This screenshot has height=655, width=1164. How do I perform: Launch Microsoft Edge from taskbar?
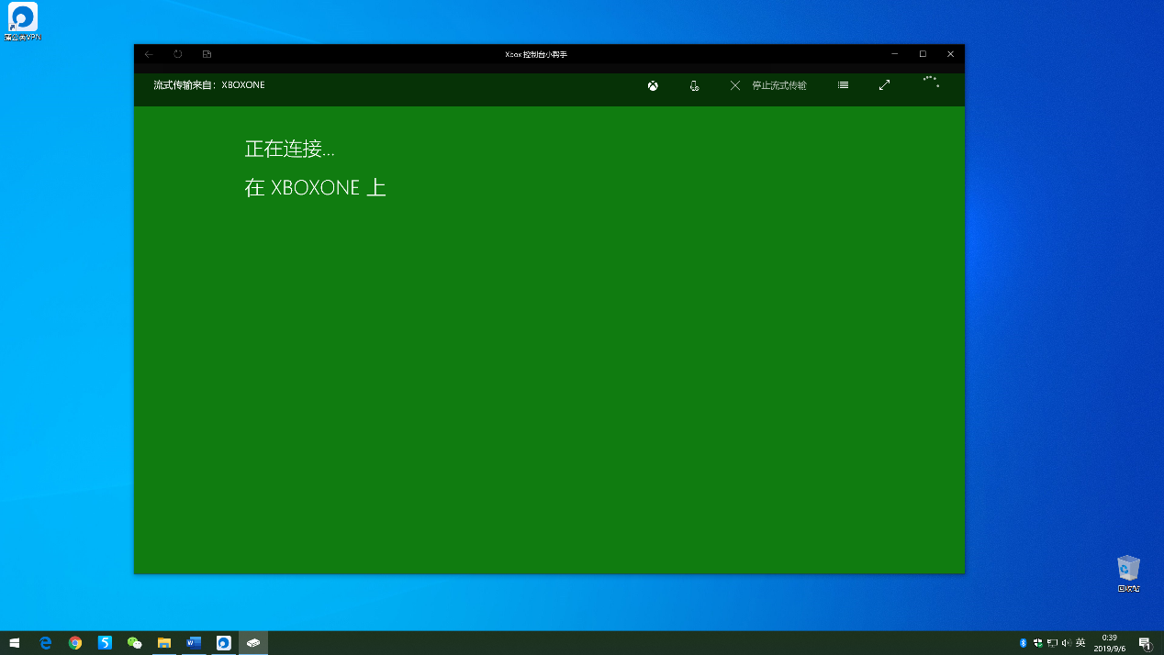(x=45, y=643)
